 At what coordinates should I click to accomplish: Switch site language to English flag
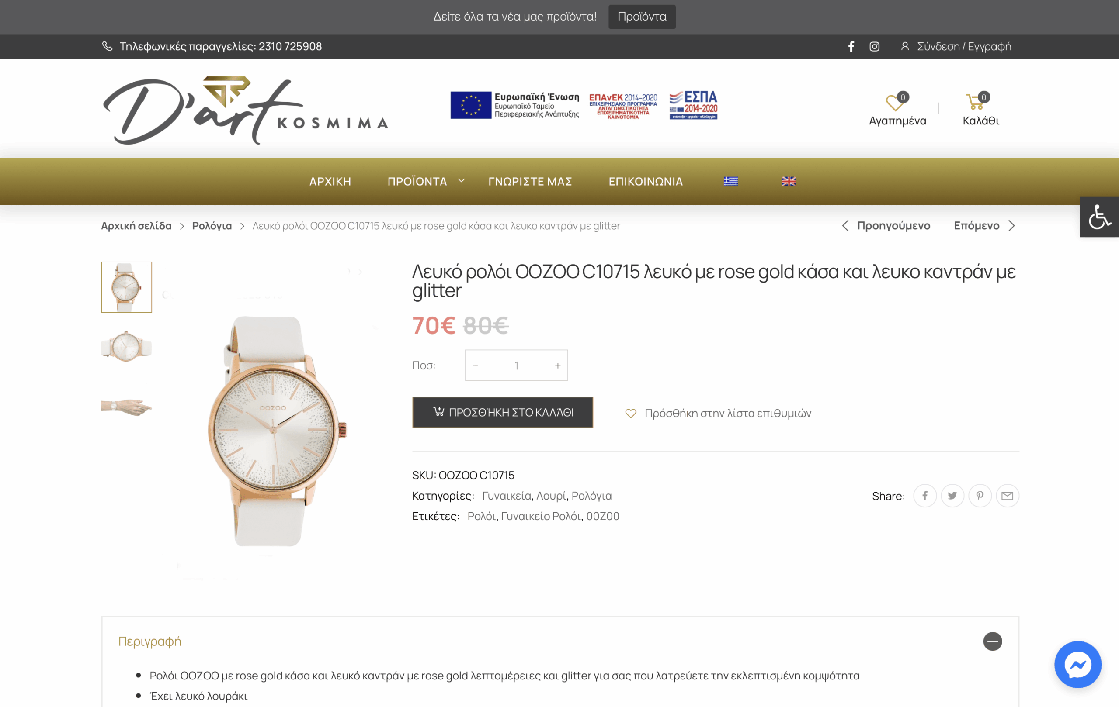tap(789, 182)
